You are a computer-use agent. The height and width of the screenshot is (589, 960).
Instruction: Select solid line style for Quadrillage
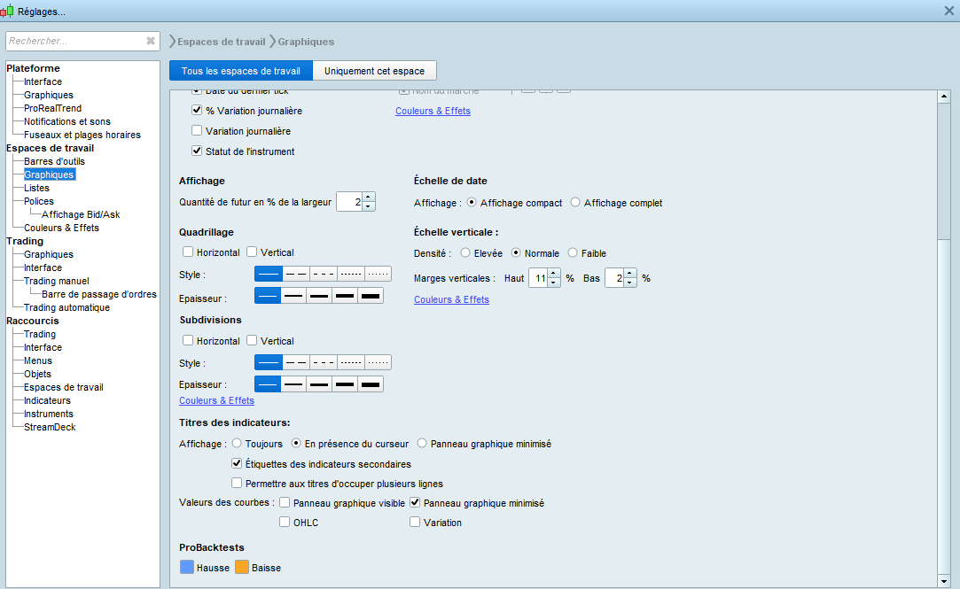coord(269,274)
